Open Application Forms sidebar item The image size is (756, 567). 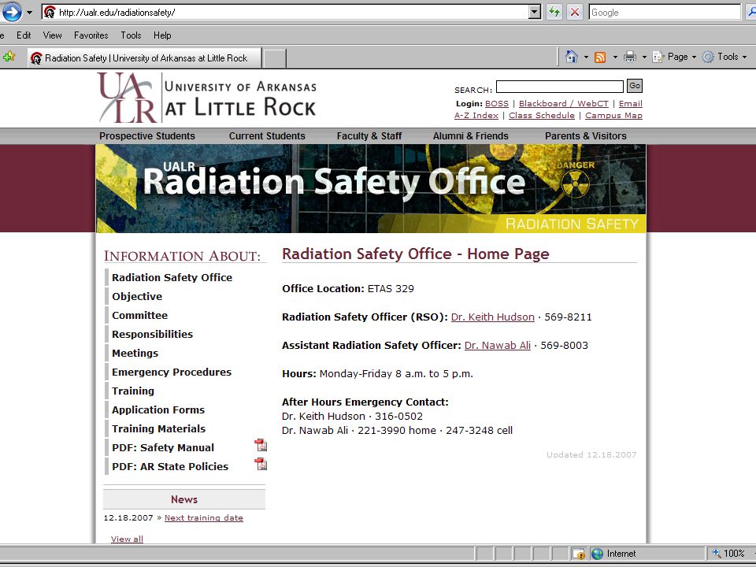click(158, 409)
